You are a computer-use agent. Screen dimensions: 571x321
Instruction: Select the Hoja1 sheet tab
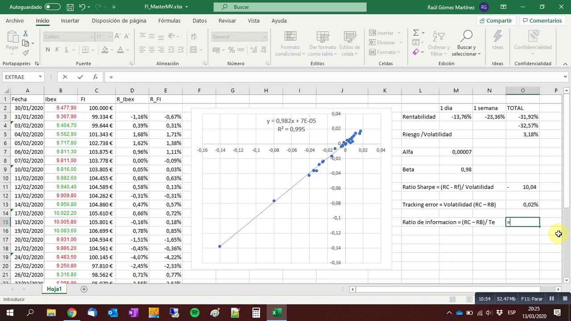(x=54, y=289)
